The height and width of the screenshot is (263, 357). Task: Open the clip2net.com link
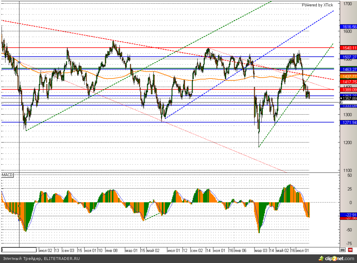coord(339,258)
